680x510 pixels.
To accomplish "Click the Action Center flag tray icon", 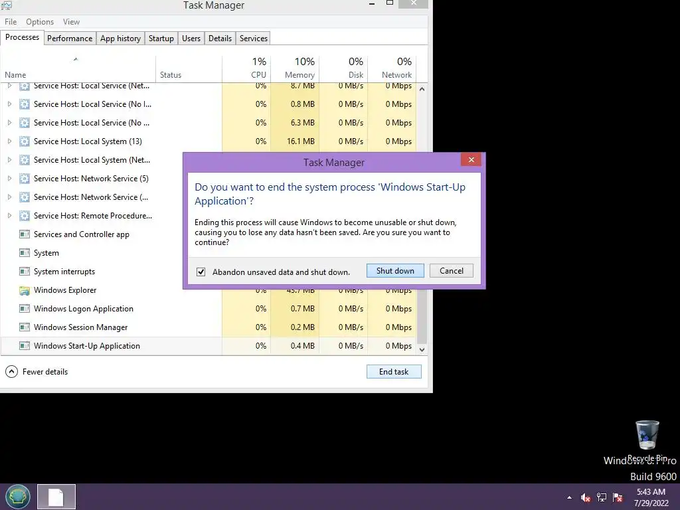I will point(618,497).
